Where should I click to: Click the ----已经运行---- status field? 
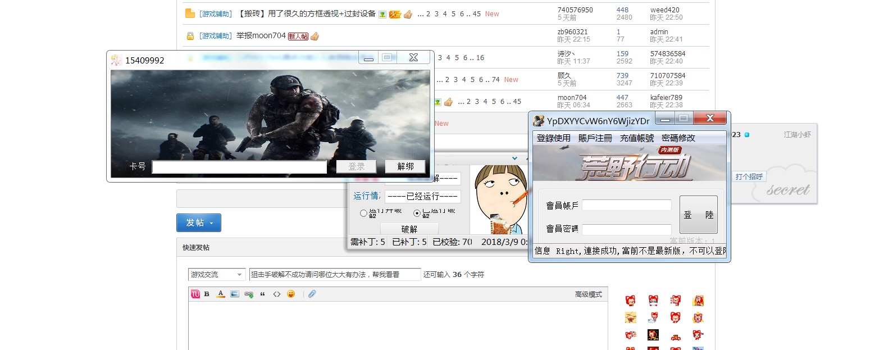click(422, 197)
